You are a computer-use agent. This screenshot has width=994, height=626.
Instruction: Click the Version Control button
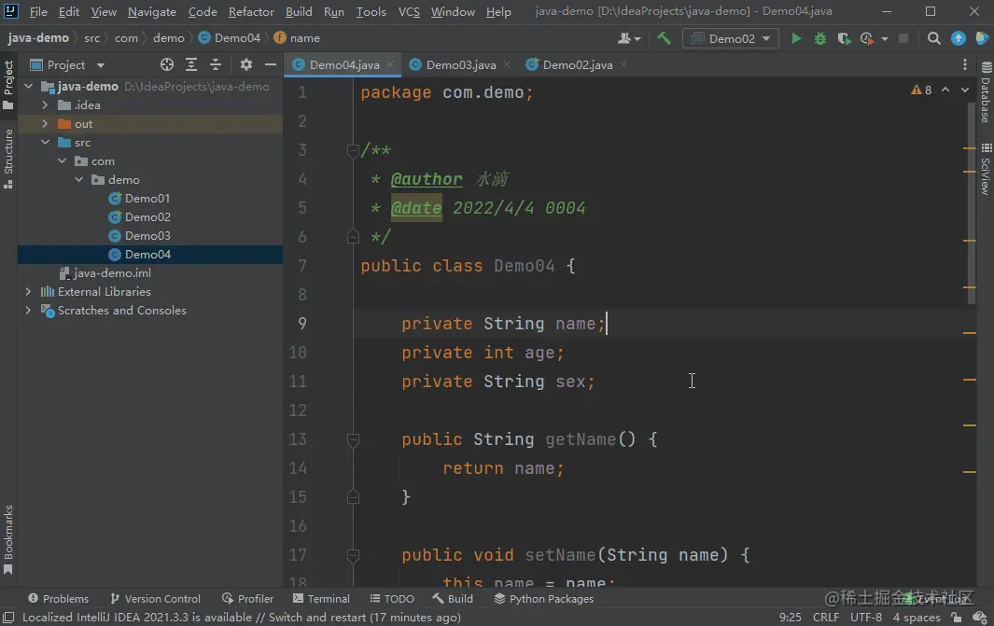click(155, 599)
